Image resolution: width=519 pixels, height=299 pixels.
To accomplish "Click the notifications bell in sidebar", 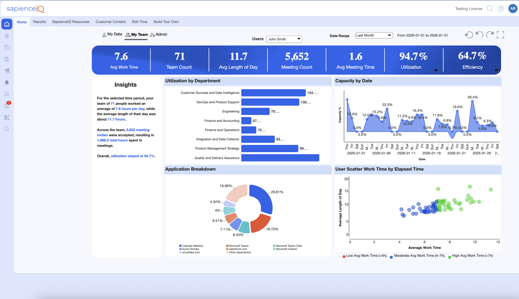I will pos(7,82).
